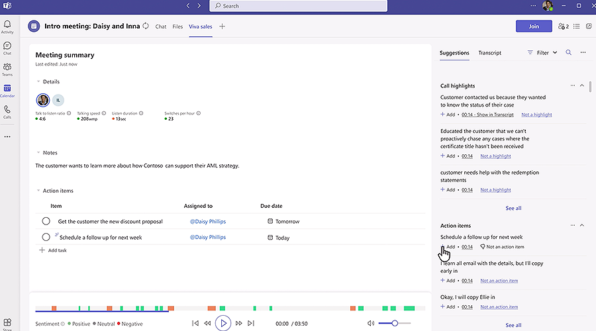Collapse the Details section

click(38, 81)
